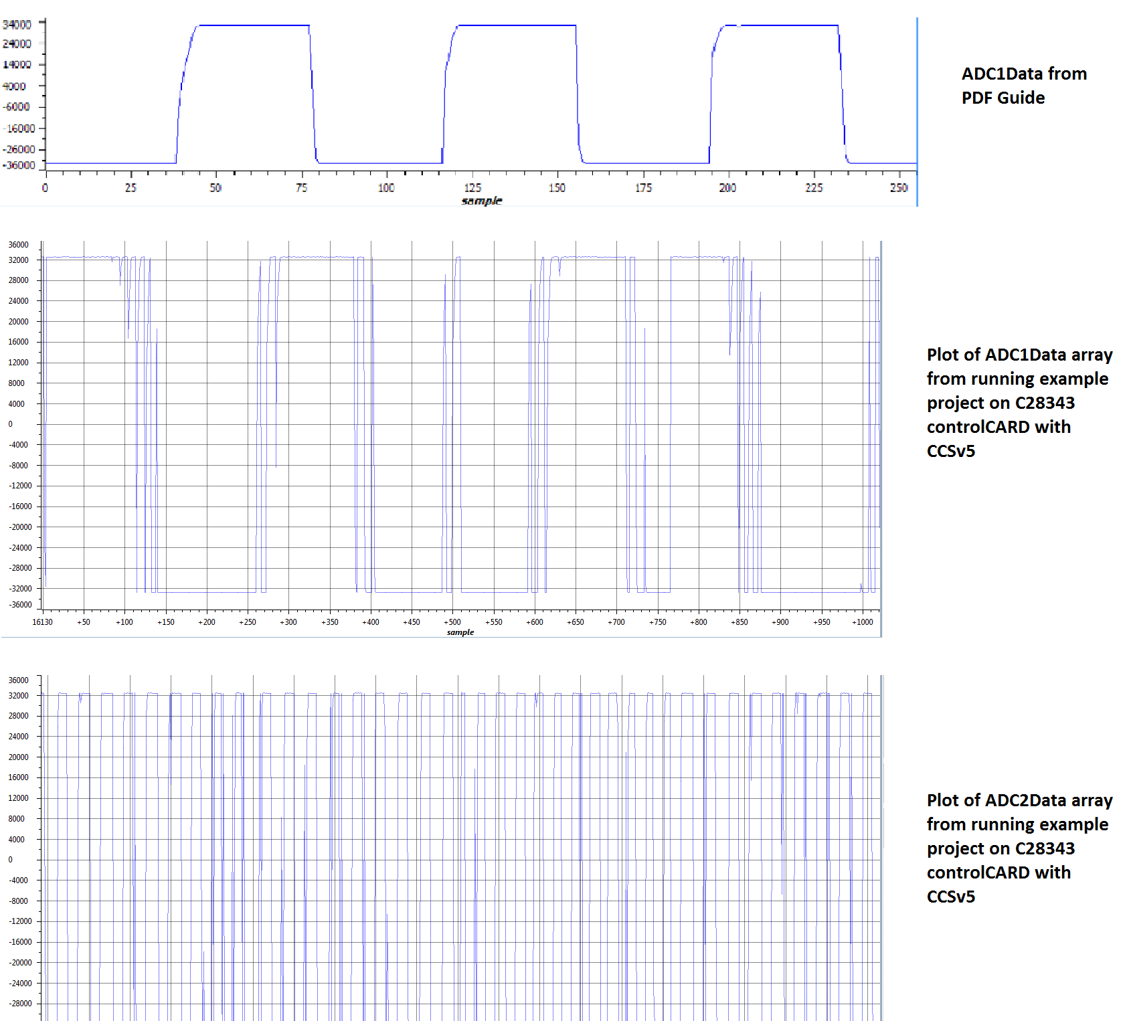Click the +100 x-axis tick on middle graph
1131x1021 pixels.
pos(124,622)
